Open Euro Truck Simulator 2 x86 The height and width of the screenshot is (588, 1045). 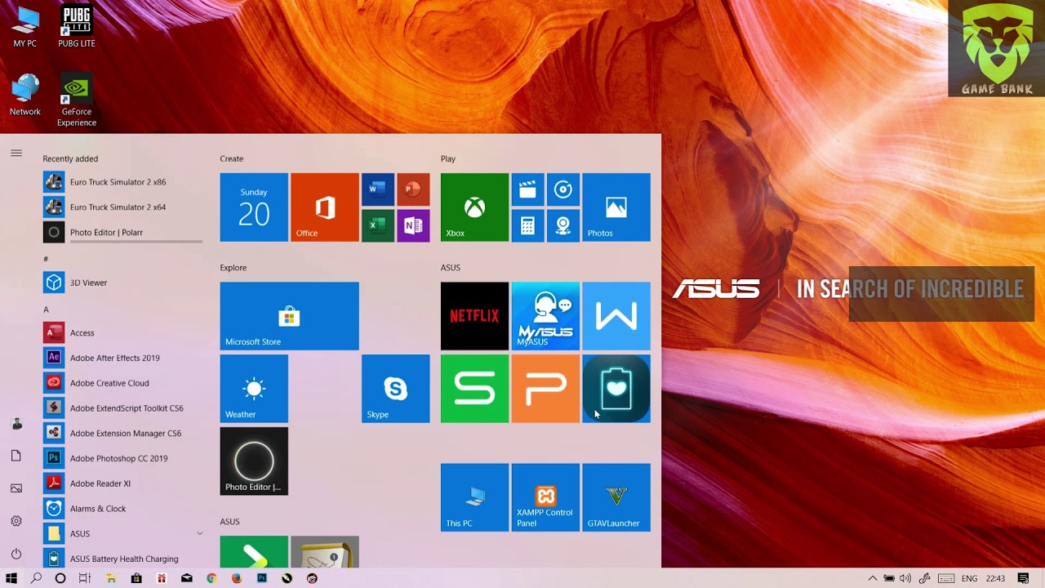122,182
